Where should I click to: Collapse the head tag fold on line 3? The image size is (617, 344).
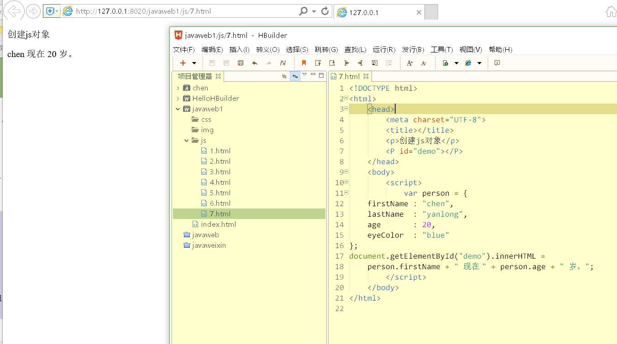pyautogui.click(x=346, y=109)
